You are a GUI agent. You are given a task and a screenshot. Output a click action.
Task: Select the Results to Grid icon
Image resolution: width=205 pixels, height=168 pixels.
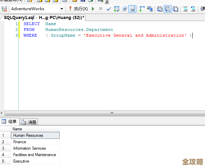(x=168, y=9)
